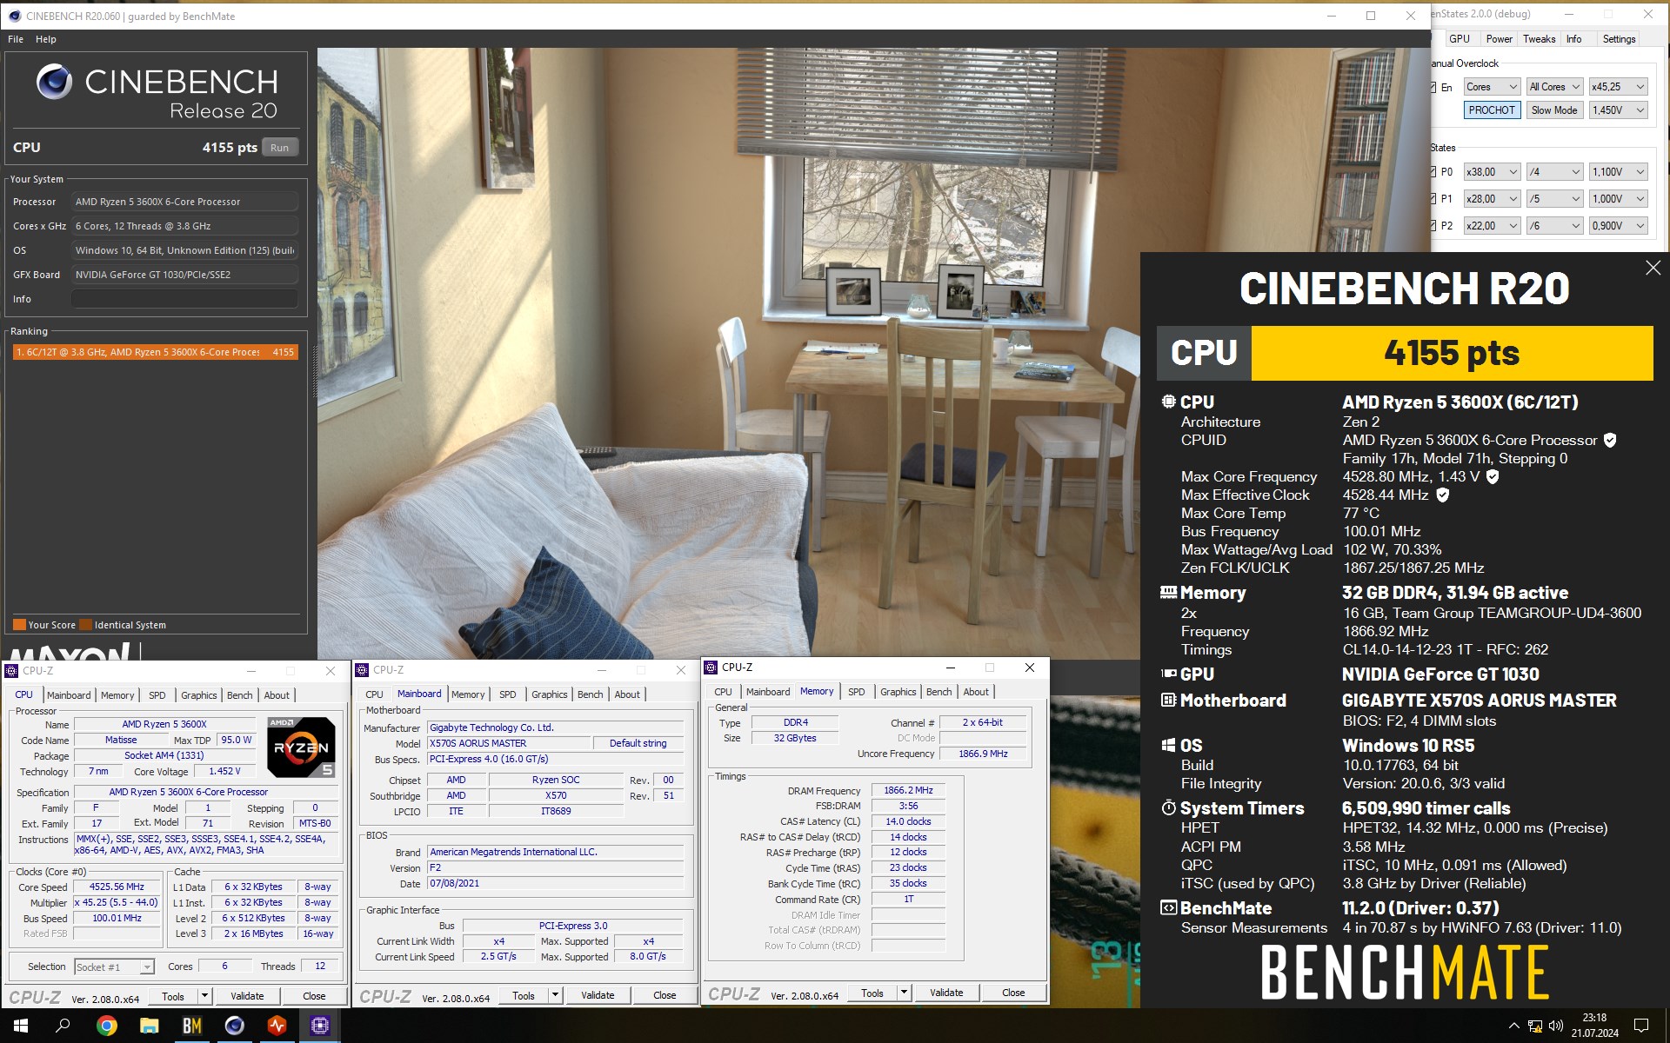Click the Slow Mode button

[1554, 110]
